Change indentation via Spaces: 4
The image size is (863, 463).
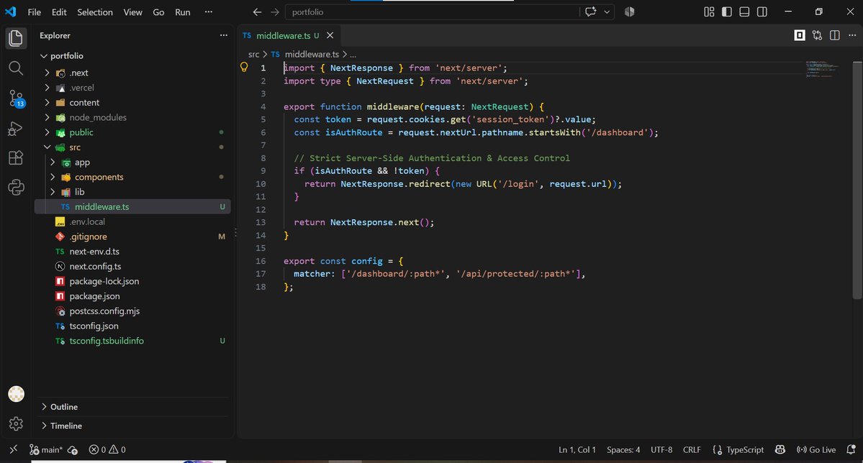click(623, 449)
